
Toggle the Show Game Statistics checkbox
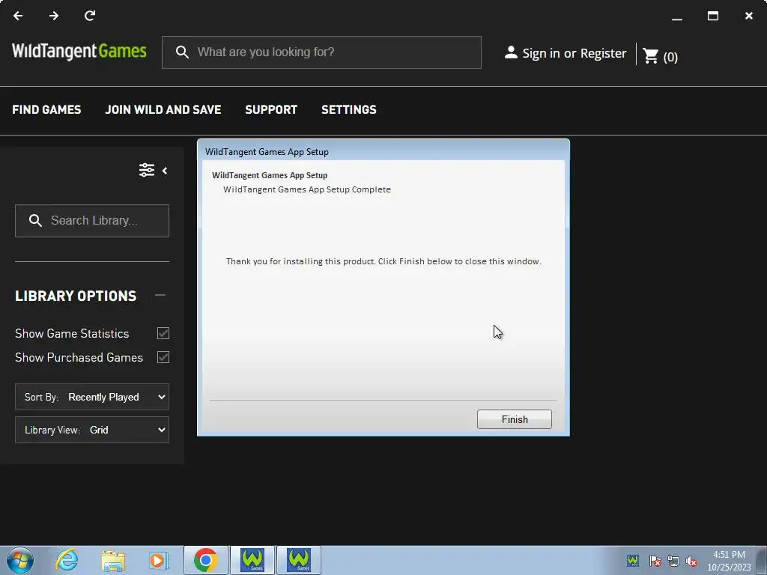point(163,333)
